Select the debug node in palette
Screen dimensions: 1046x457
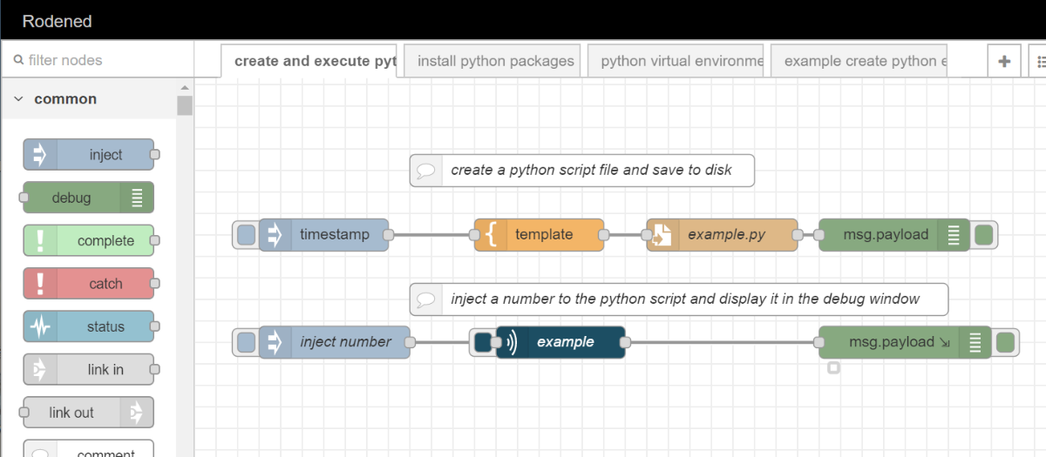tap(88, 198)
